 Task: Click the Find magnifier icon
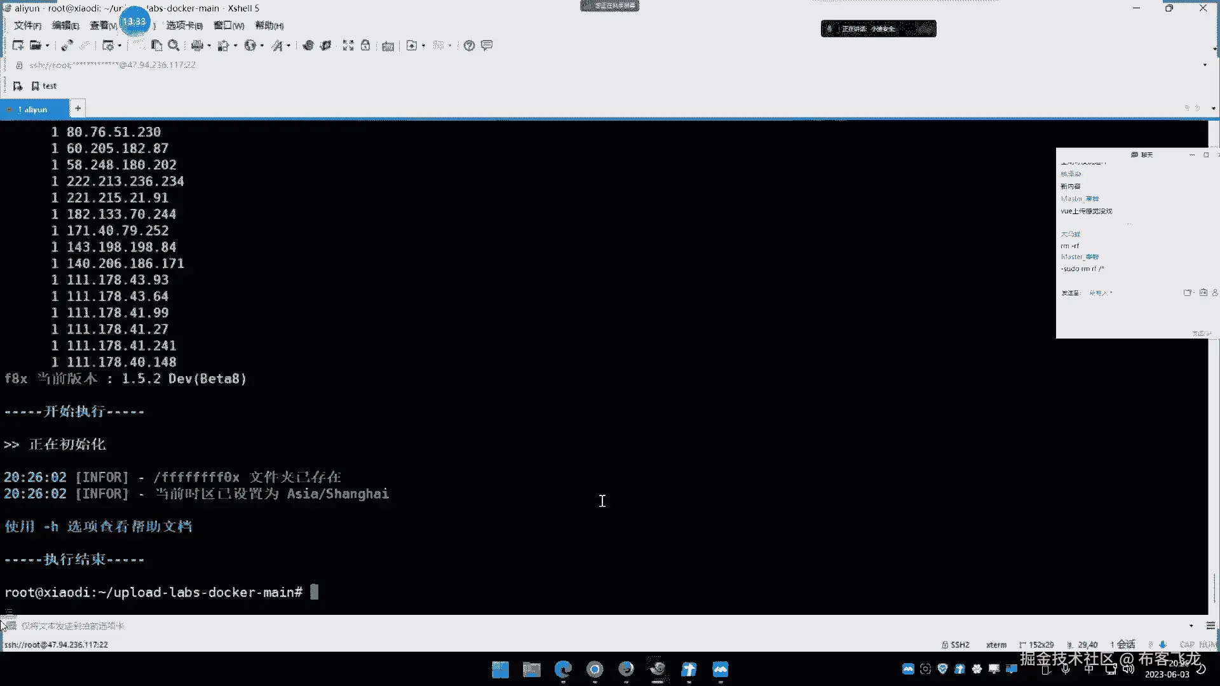pyautogui.click(x=173, y=46)
